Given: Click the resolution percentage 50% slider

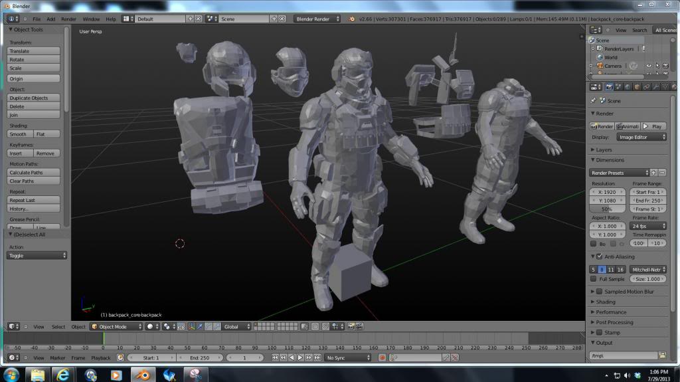Looking at the screenshot, I should click(x=607, y=209).
